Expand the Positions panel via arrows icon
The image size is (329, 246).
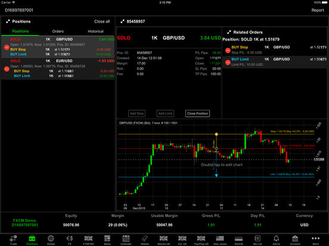[x=8, y=21]
